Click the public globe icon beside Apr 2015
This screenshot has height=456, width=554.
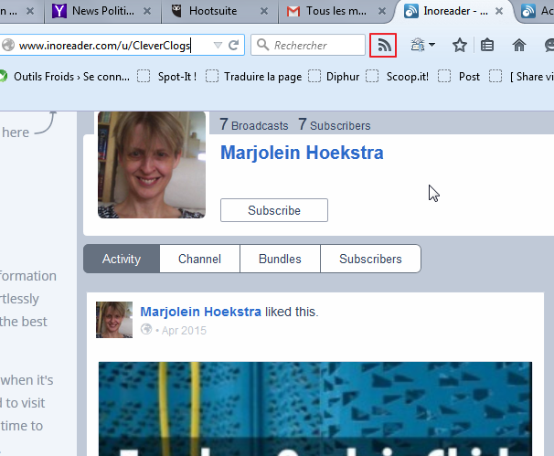[x=146, y=329]
